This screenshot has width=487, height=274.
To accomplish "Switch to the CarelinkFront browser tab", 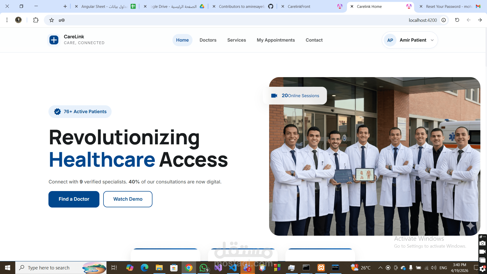I will pos(299,6).
